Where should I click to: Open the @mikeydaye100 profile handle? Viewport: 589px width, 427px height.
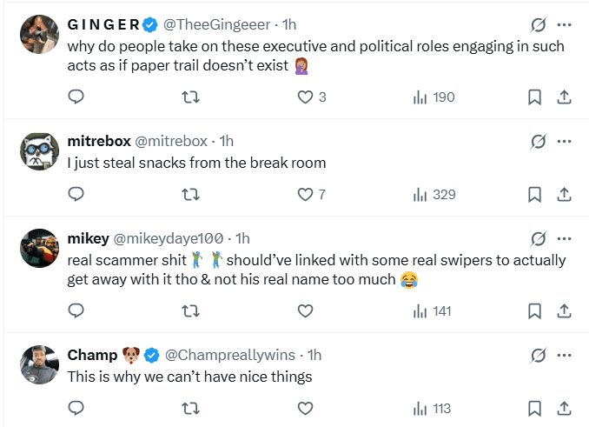pos(169,238)
